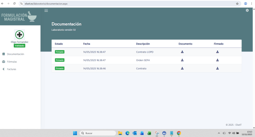
Task: Click the user avatar green cross
Action: pos(19,35)
